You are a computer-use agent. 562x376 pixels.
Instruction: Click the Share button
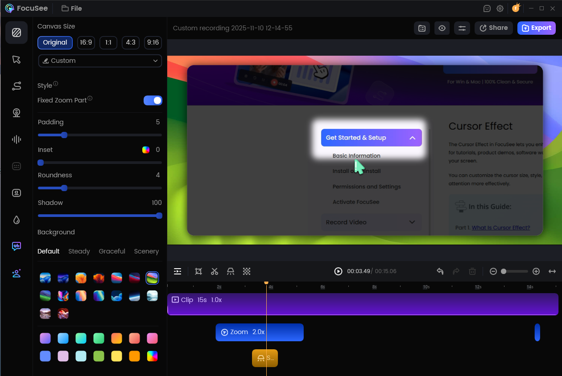click(x=493, y=28)
